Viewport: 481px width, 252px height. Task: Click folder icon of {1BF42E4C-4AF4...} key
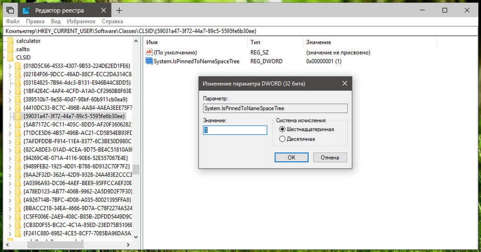pos(18,91)
